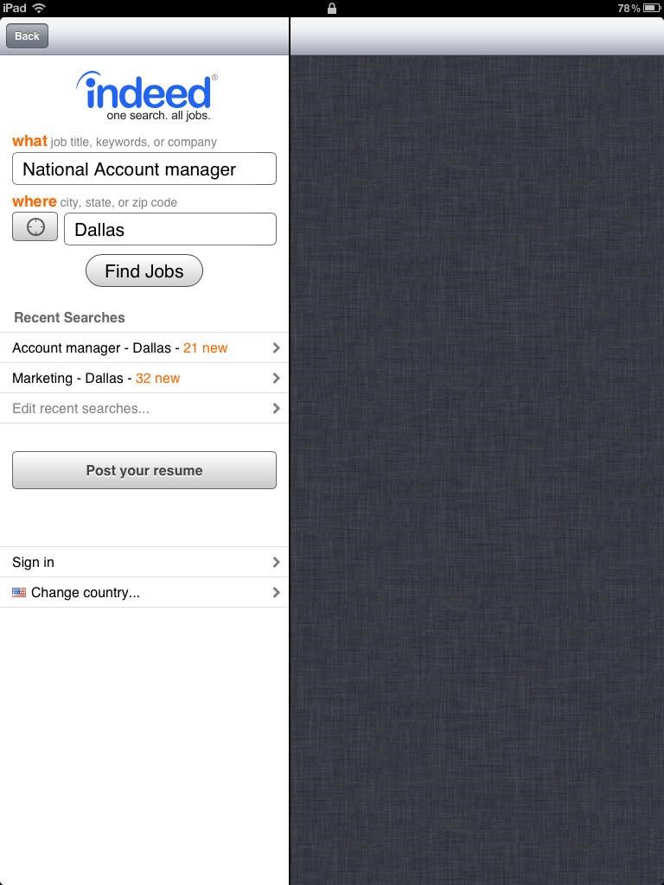Open the Change country chevron arrow

click(276, 593)
